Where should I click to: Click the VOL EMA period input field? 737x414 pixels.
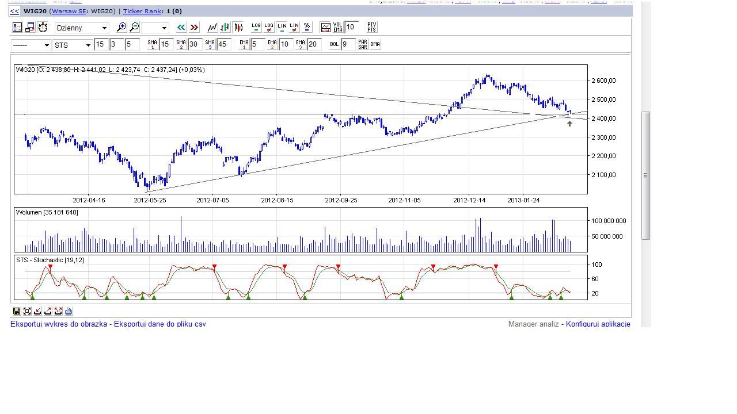[352, 28]
